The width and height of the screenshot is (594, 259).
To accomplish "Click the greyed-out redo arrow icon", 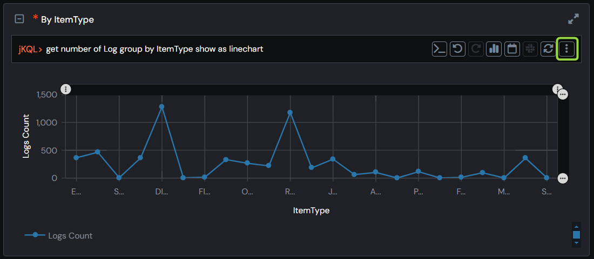I will [x=476, y=48].
